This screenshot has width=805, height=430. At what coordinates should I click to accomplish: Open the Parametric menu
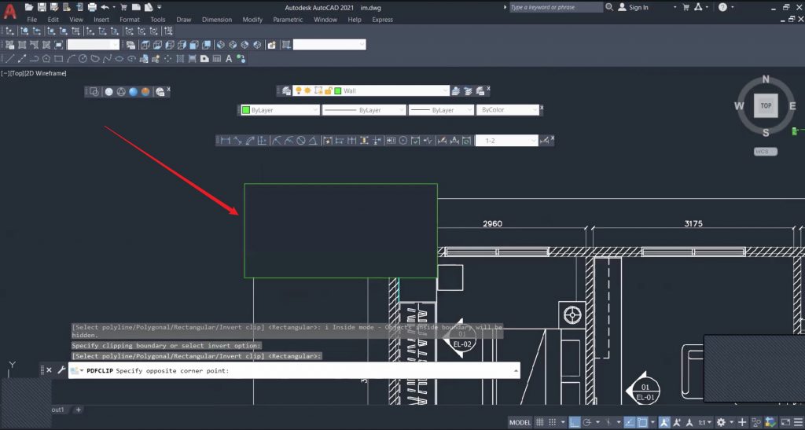pyautogui.click(x=288, y=20)
